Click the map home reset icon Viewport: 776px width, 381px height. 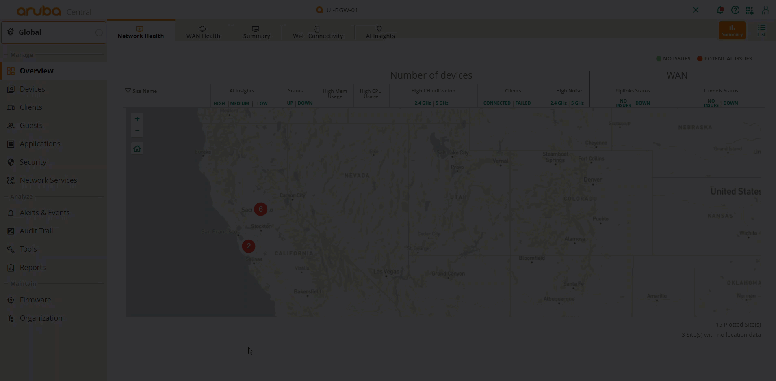click(137, 149)
